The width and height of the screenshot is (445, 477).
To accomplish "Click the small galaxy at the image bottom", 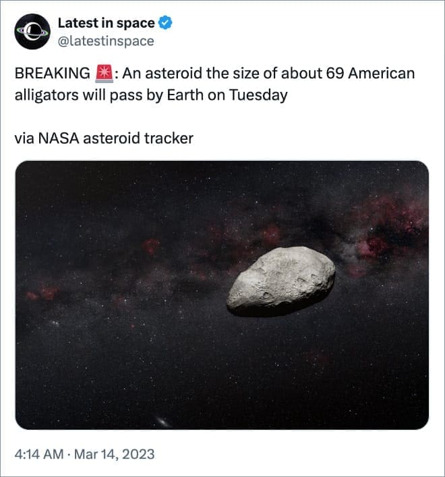I will pyautogui.click(x=162, y=422).
